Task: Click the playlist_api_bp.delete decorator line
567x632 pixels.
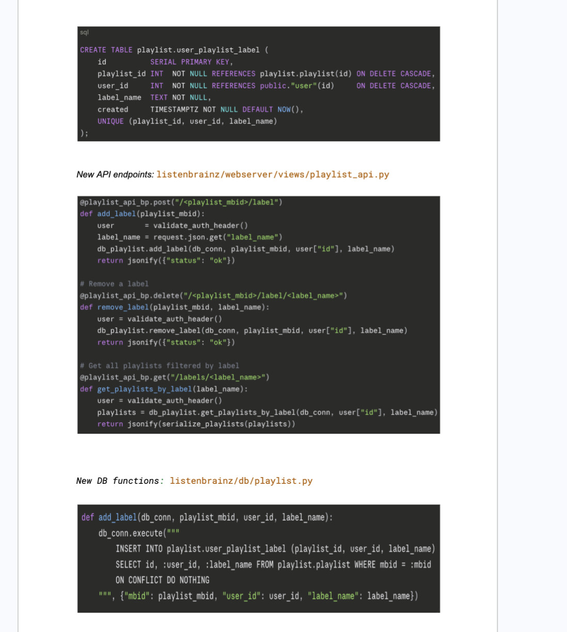Action: [x=213, y=296]
